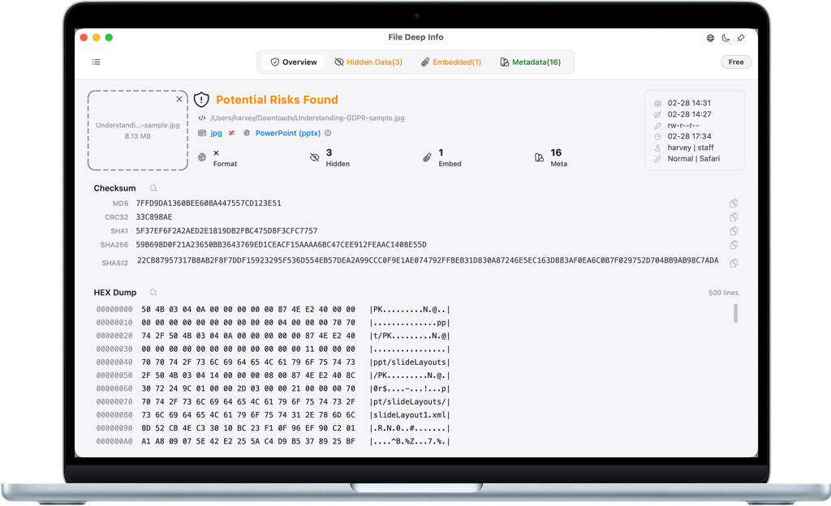Click the jpg format link

215,133
